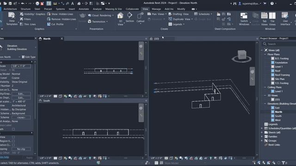The height and width of the screenshot is (166, 296).
Task: Toggle the Sun Path checkbox
Action: coord(13,129)
